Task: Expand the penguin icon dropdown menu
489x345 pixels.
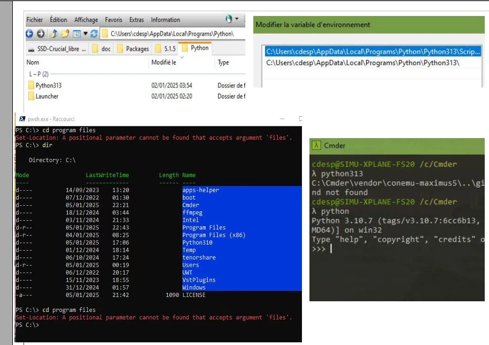Action: (237, 20)
